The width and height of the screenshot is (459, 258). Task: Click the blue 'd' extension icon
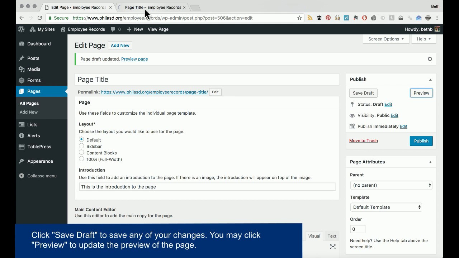coord(346,18)
